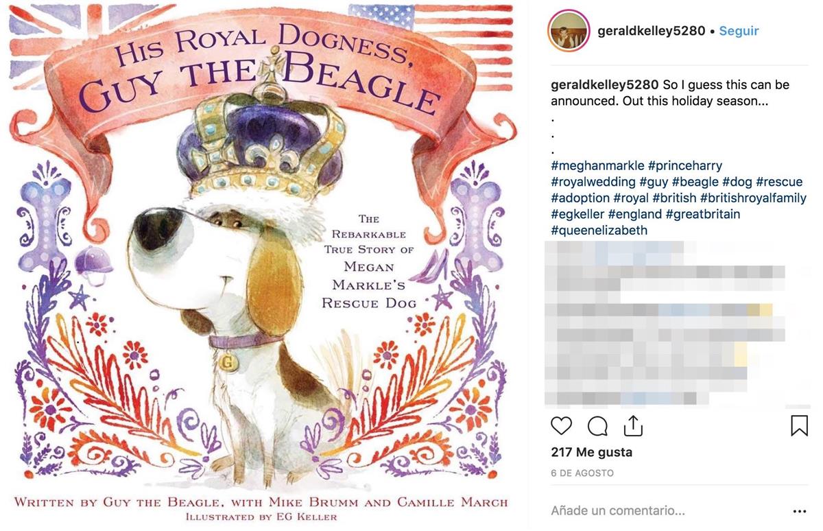Open the #princeharry hashtag
Viewport: 823px width, 531px height.
pos(685,165)
